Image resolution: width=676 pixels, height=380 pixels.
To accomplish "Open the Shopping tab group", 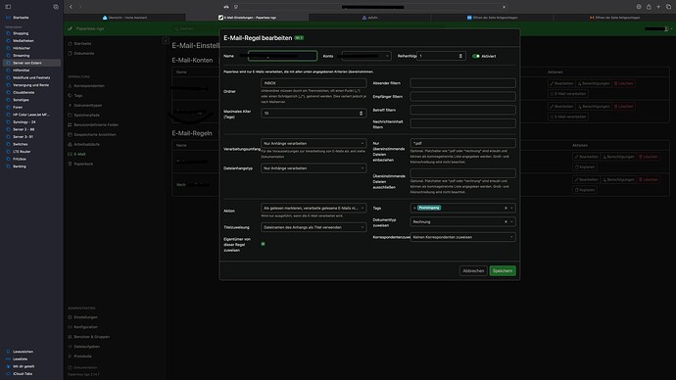I will coord(21,33).
